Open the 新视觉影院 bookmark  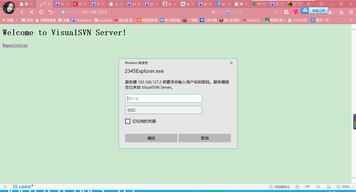(147, 20)
